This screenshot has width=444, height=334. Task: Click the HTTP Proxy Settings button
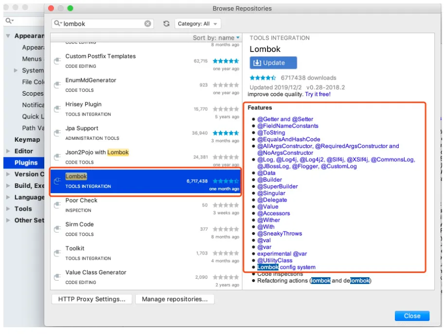click(92, 299)
